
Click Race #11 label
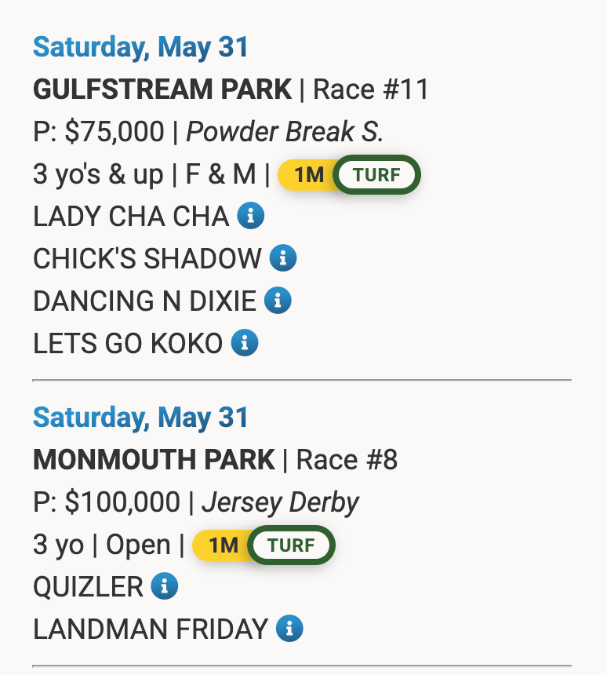pyautogui.click(x=371, y=89)
